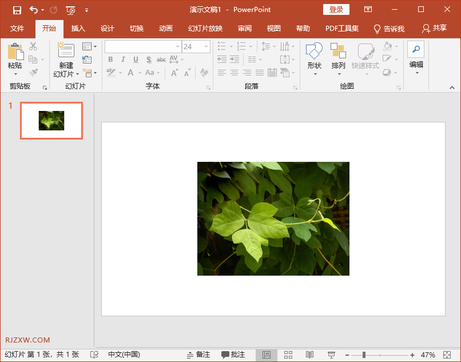The image size is (461, 362).
Task: Open the font size dropdown
Action: click(x=206, y=47)
